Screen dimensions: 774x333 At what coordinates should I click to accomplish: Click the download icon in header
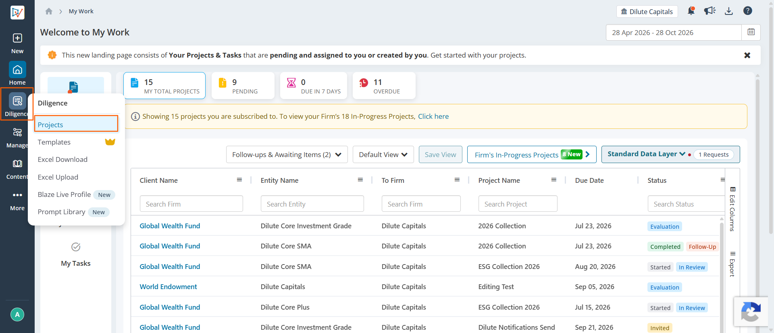729,11
